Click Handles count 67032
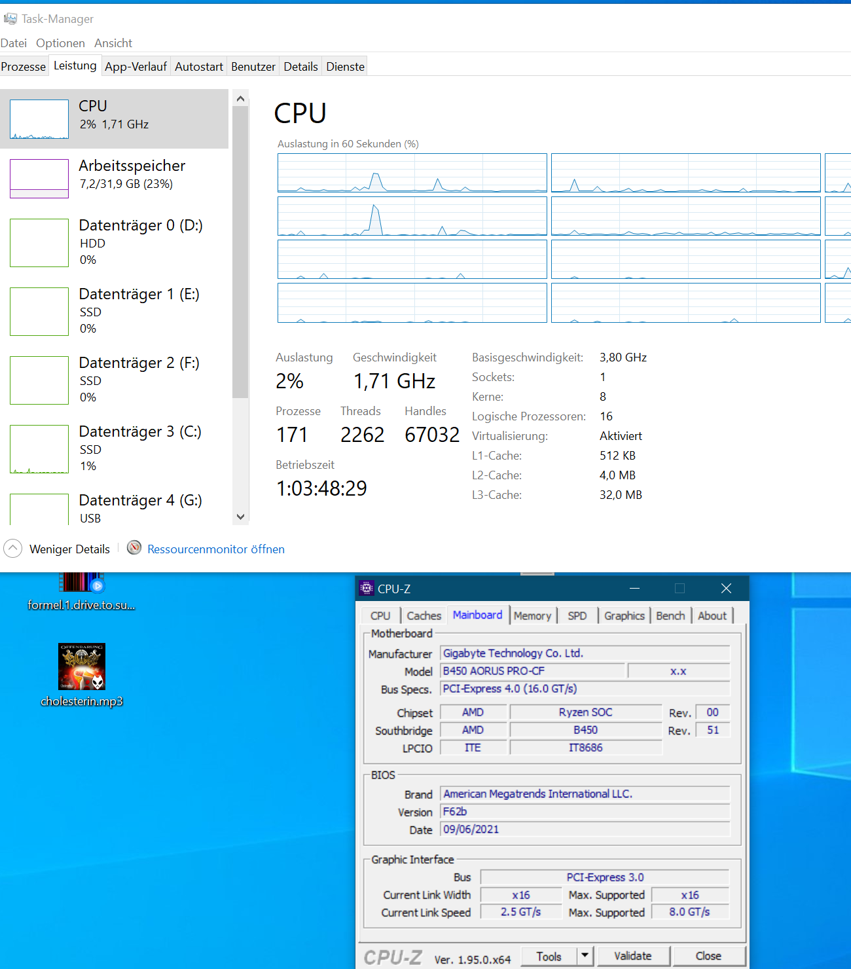The image size is (851, 969). click(432, 435)
